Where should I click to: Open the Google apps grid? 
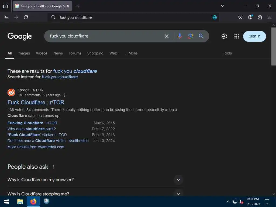point(237,36)
